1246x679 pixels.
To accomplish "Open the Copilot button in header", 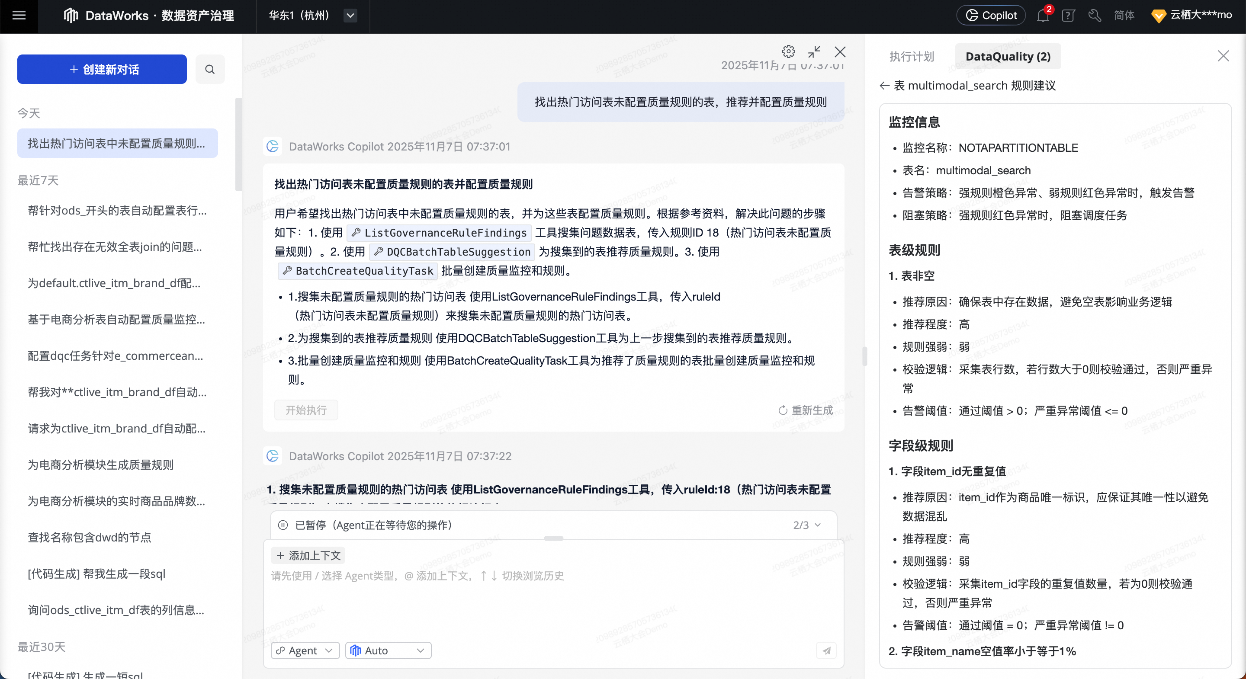I will coord(991,16).
